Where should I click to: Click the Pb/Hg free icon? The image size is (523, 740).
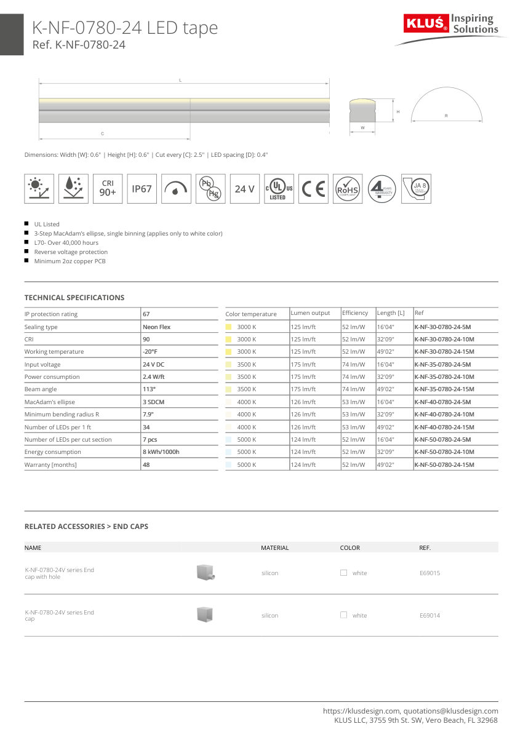click(x=210, y=189)
